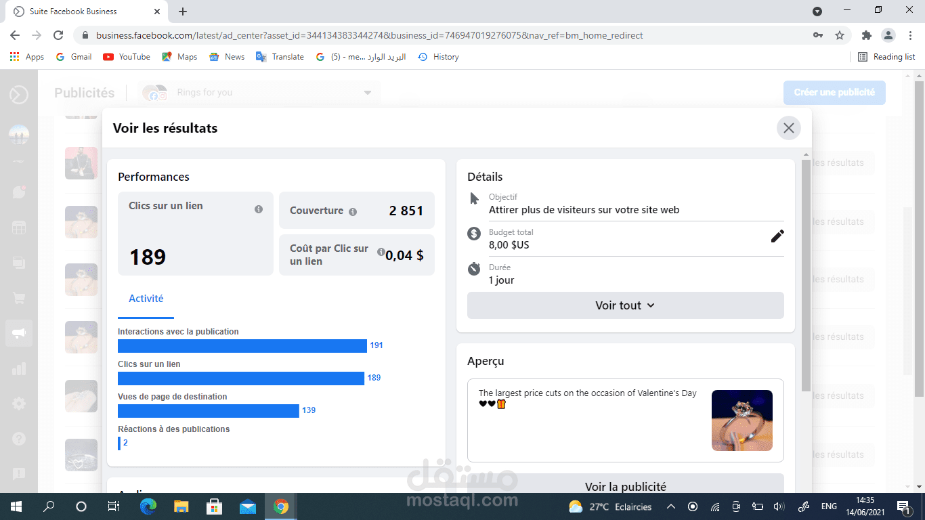Open the Settings gear in sidebar
The image size is (925, 520).
pyautogui.click(x=19, y=404)
